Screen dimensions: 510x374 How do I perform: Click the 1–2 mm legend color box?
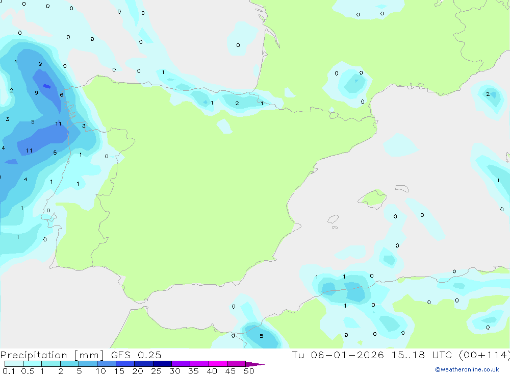point(50,364)
